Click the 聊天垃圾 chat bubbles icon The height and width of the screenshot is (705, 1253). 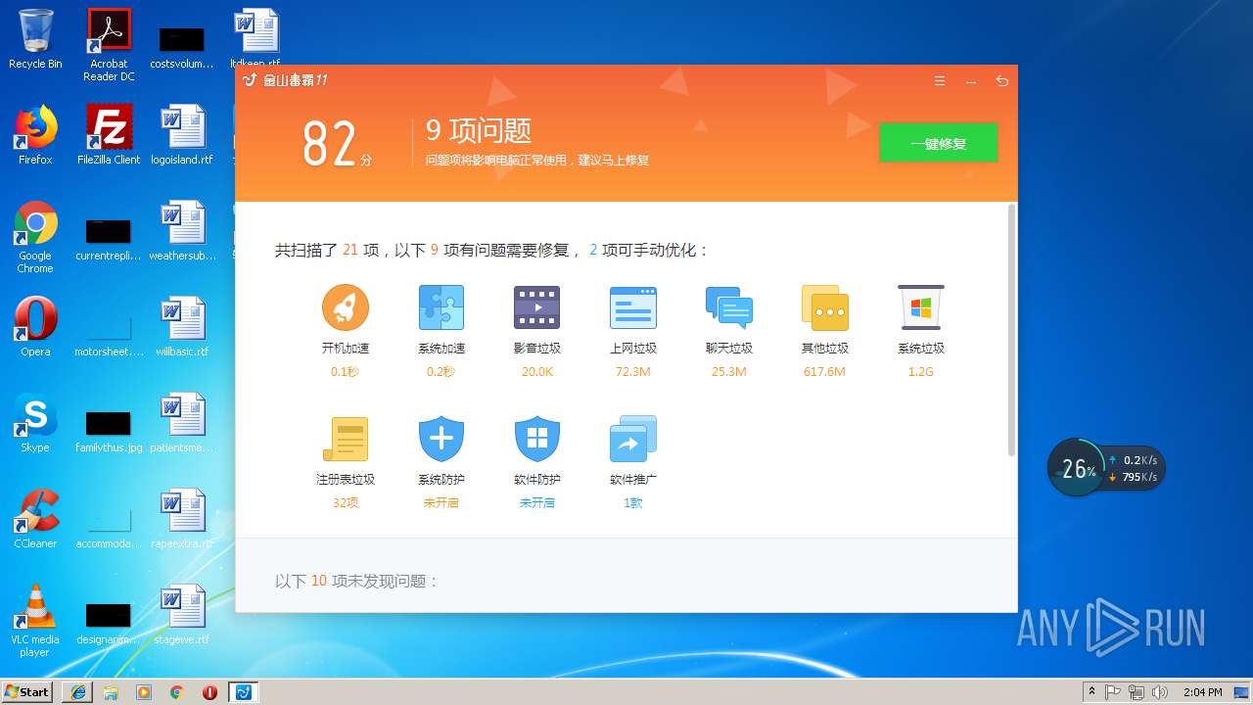[728, 307]
